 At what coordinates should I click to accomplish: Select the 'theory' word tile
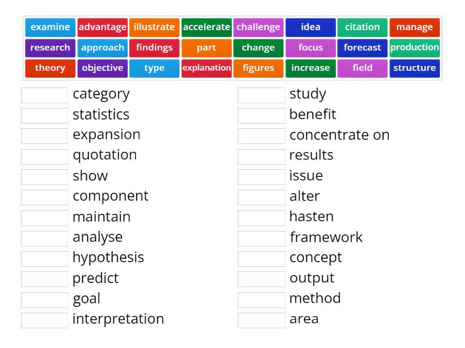pos(50,68)
